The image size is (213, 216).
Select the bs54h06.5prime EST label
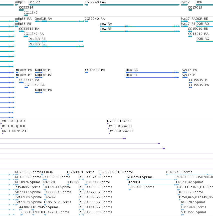28,187
